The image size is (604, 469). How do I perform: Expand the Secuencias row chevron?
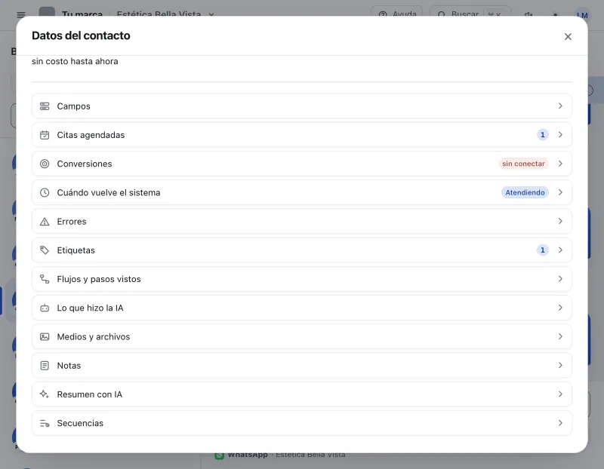560,423
